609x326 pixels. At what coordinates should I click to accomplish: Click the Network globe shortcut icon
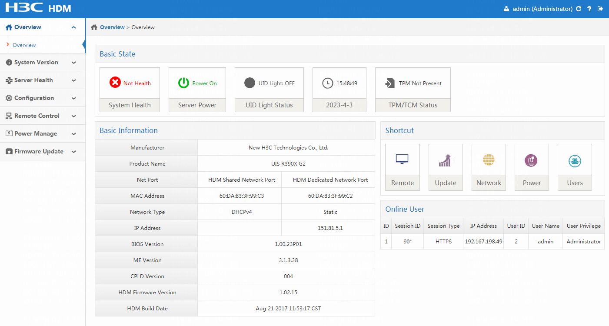click(x=489, y=160)
